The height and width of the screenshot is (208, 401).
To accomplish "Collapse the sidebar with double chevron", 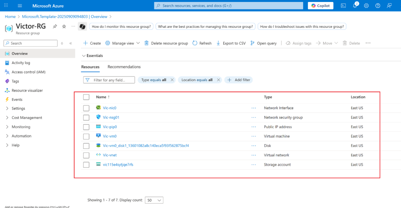I will pos(70,43).
